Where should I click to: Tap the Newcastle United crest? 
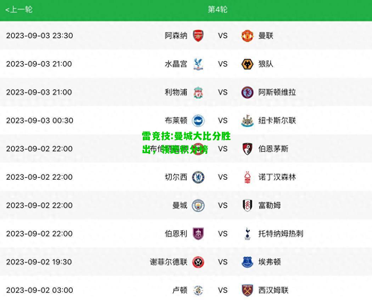[247, 121]
